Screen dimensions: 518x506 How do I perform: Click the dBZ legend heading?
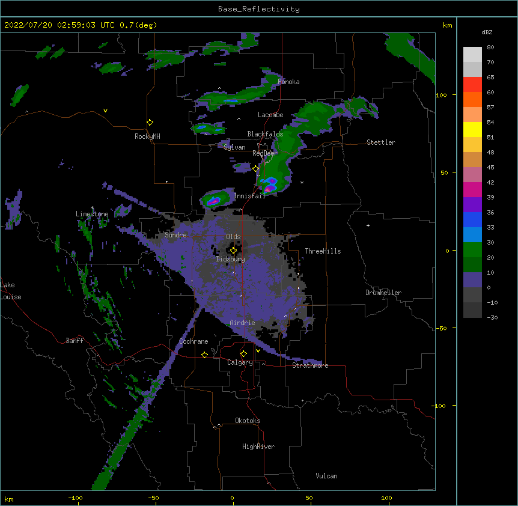click(x=487, y=32)
